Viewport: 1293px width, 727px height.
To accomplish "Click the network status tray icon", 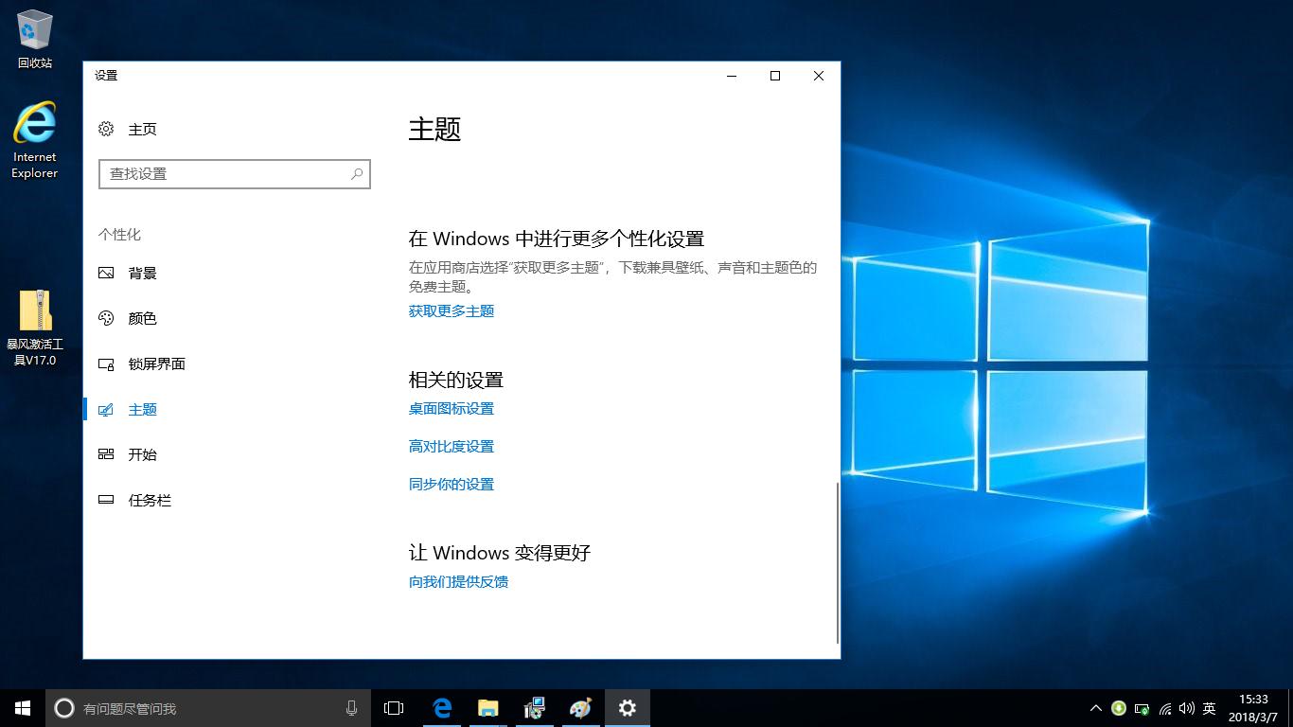I will [x=1163, y=707].
